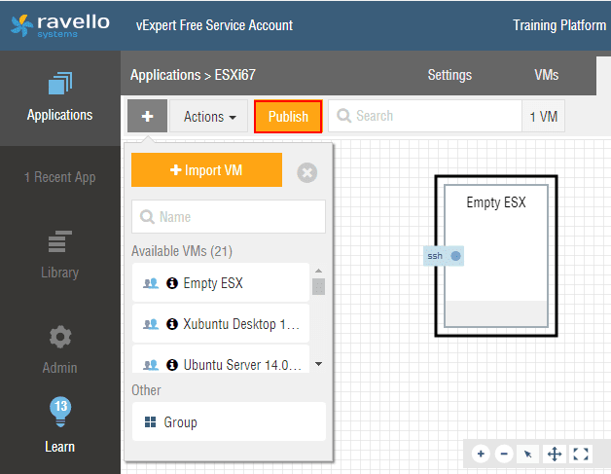Switch to the Settings tab
This screenshot has height=474, width=611.
pos(449,75)
